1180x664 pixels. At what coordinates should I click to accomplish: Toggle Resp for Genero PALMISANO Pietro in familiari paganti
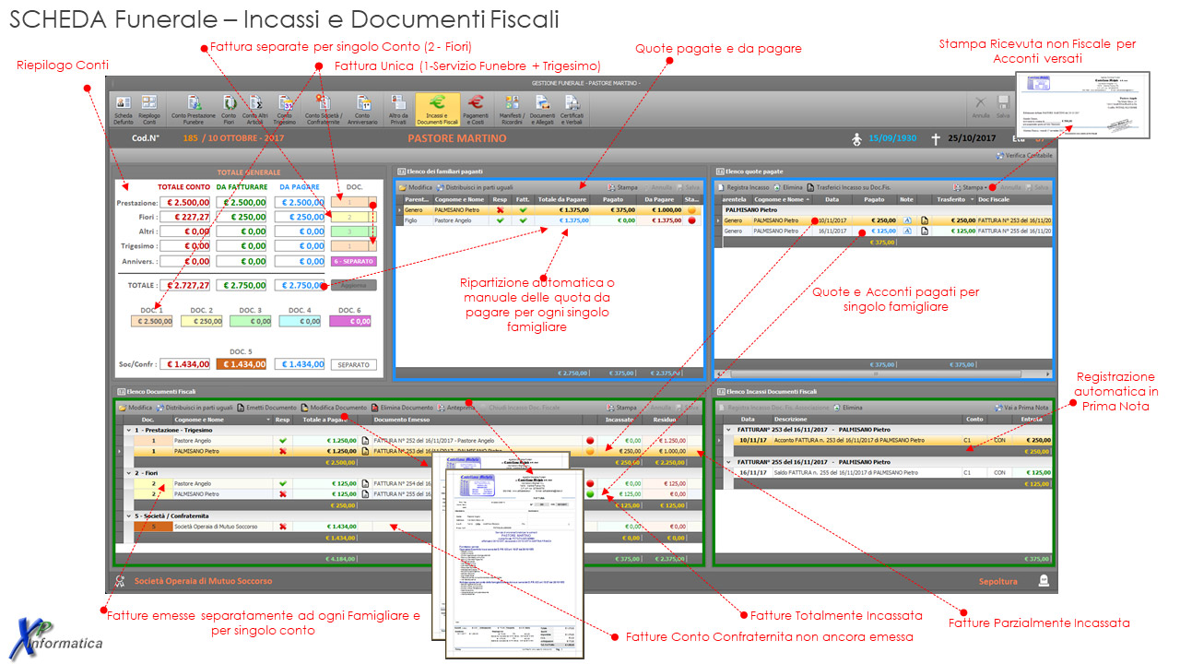500,210
